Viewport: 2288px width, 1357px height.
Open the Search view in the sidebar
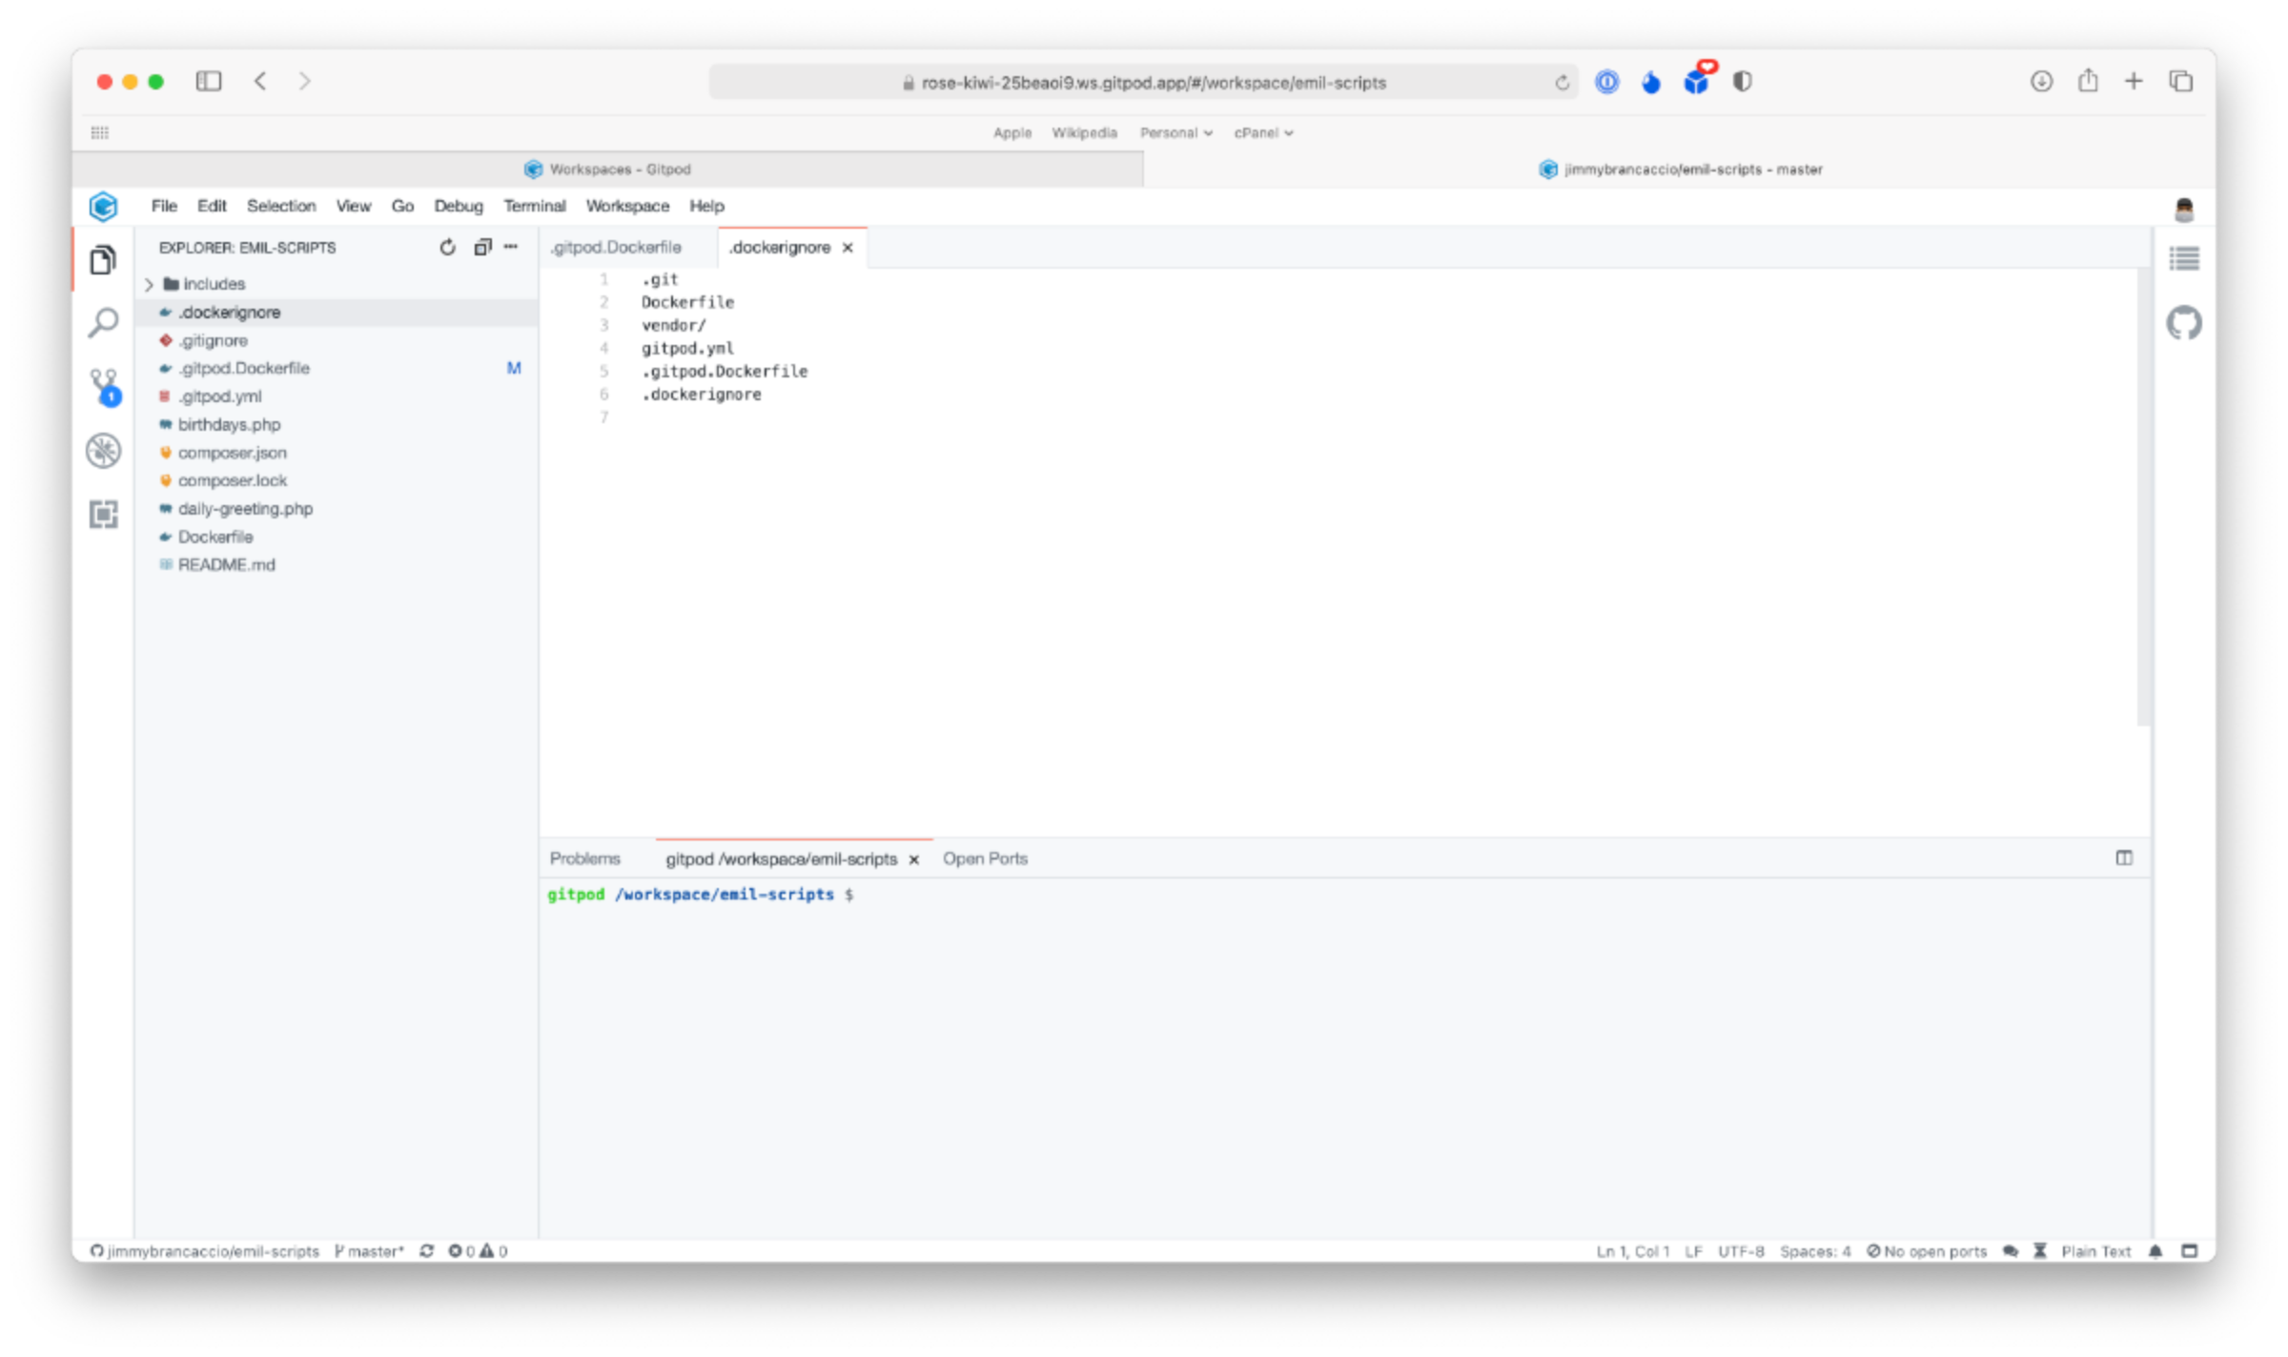tap(103, 322)
